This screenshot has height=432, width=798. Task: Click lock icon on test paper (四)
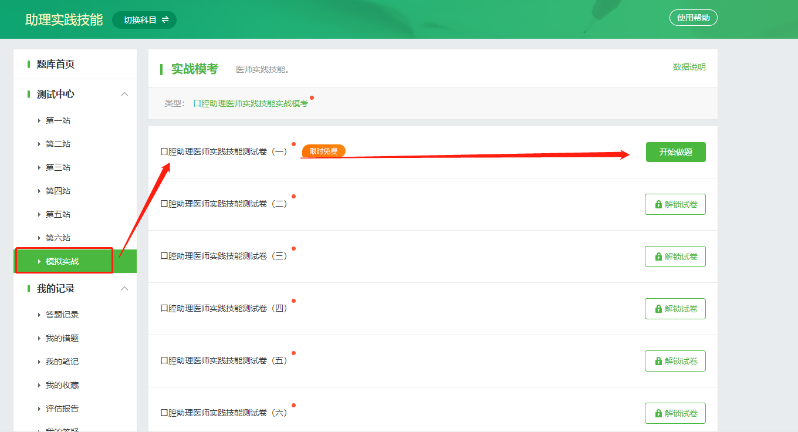point(658,309)
